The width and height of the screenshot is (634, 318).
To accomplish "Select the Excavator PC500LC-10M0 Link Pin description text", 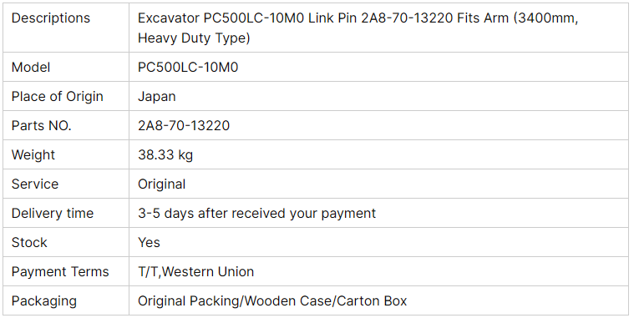I will coord(358,28).
